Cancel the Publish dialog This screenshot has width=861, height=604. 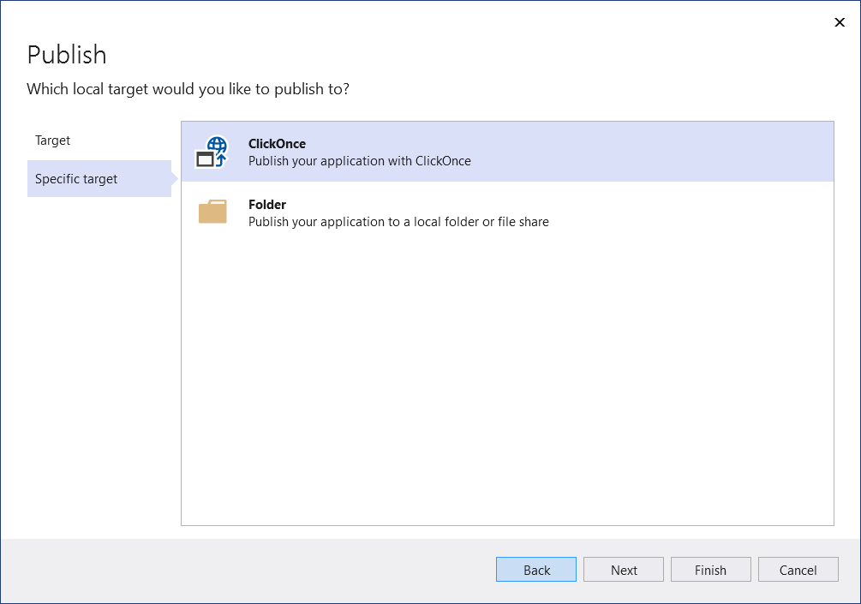(x=798, y=570)
